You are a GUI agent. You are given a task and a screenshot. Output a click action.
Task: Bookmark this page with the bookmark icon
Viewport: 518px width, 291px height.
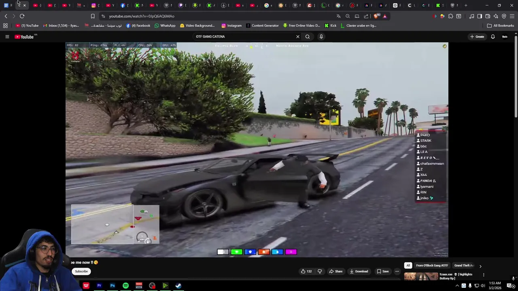pos(93,16)
